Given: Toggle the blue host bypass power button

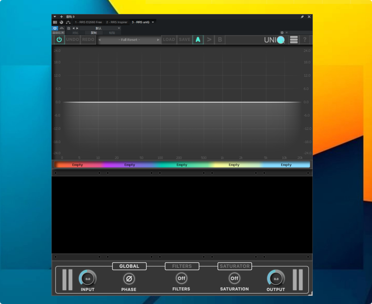Looking at the screenshot, I should point(55,28).
